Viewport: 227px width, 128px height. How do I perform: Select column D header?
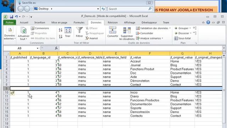90,53
